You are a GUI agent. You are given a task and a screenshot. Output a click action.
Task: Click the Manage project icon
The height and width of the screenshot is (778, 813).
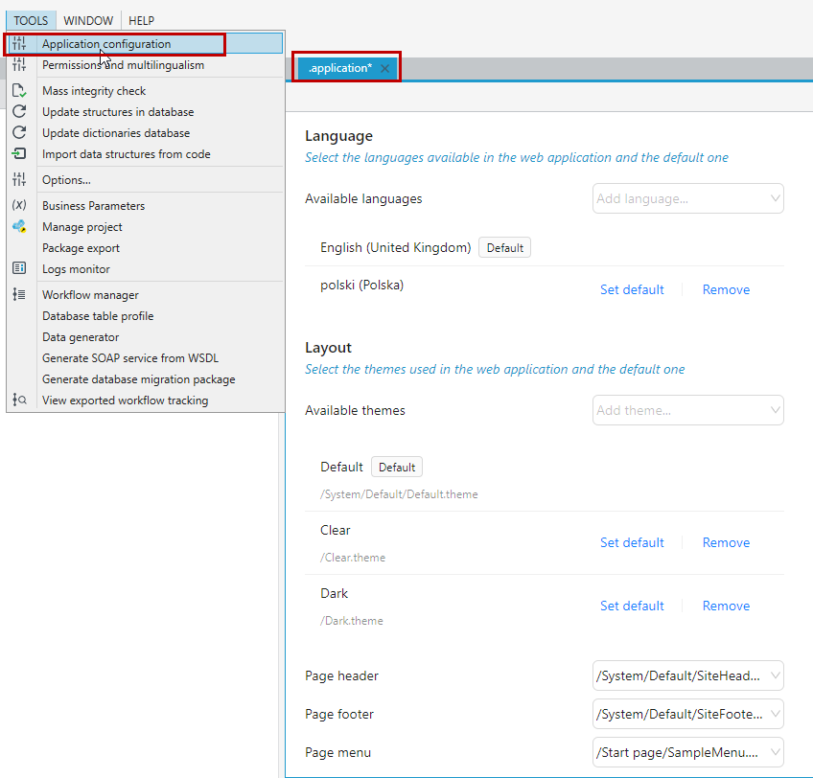pos(19,226)
